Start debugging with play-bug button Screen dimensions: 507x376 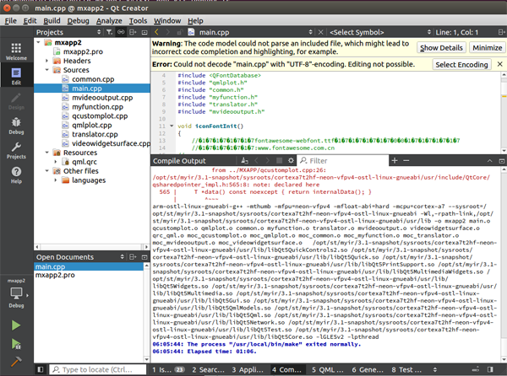pos(16,344)
